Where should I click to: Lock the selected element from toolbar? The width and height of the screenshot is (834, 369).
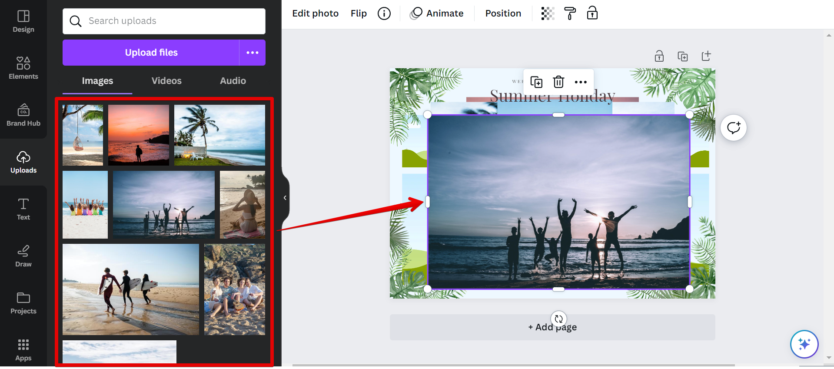[x=592, y=13]
